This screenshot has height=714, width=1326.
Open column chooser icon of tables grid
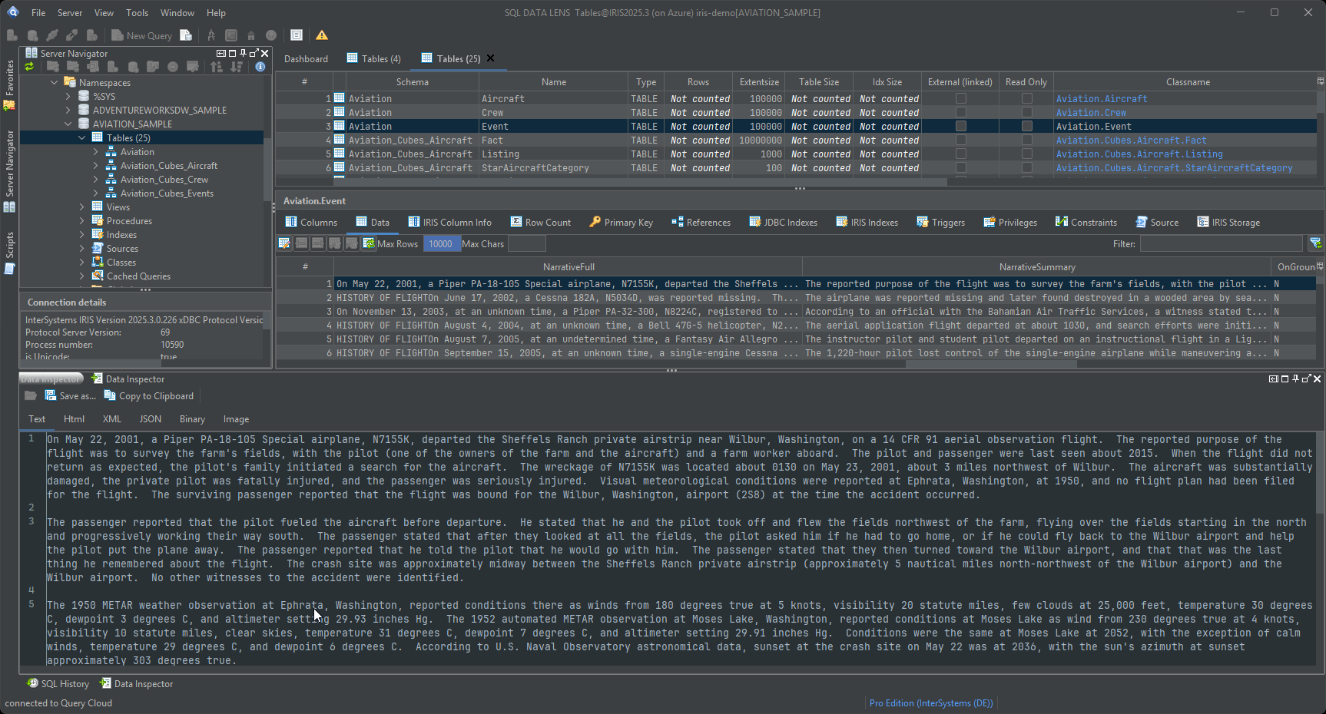tap(1320, 81)
